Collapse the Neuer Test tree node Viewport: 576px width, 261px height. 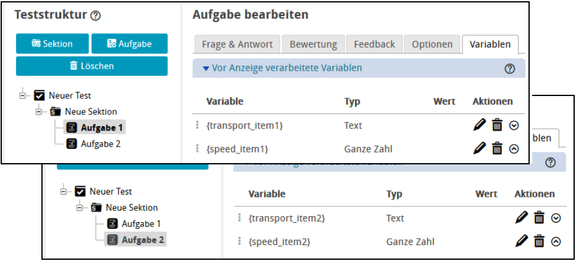point(23,95)
